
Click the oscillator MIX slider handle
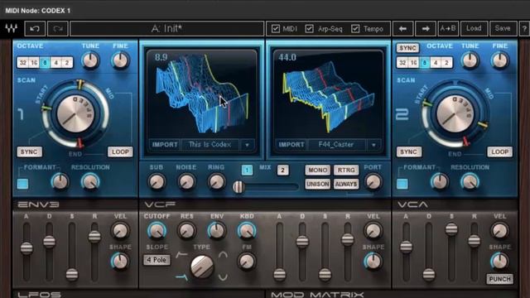pyautogui.click(x=238, y=187)
